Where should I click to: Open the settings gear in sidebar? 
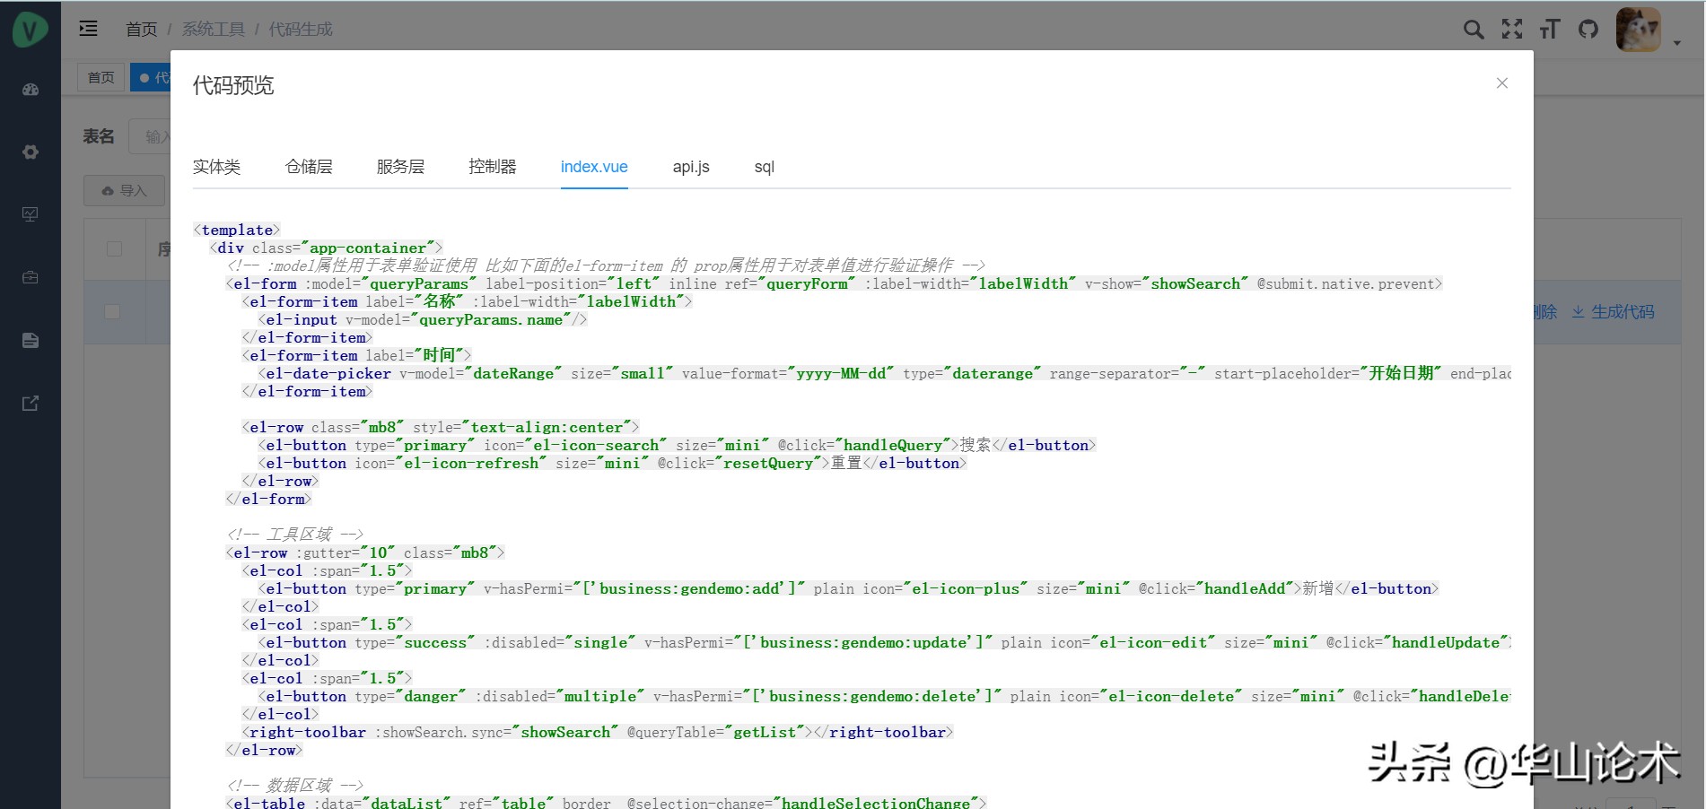pos(31,152)
